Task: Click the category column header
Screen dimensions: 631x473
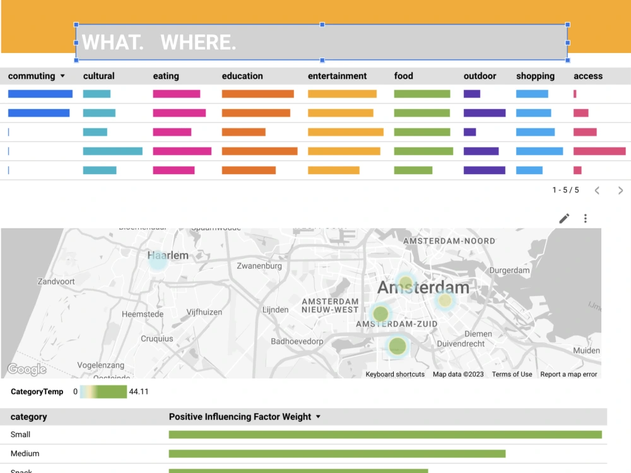Action: point(28,417)
